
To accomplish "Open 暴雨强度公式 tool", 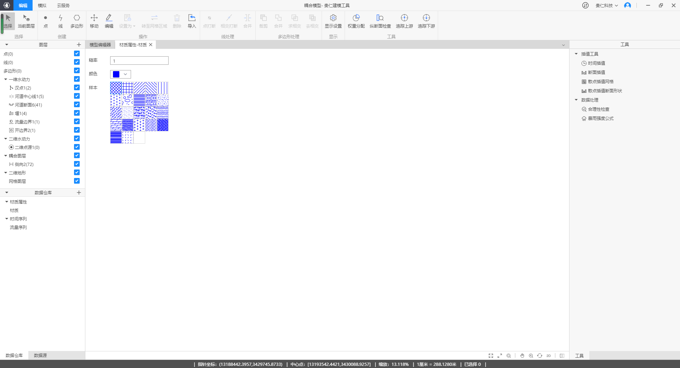I will point(597,118).
